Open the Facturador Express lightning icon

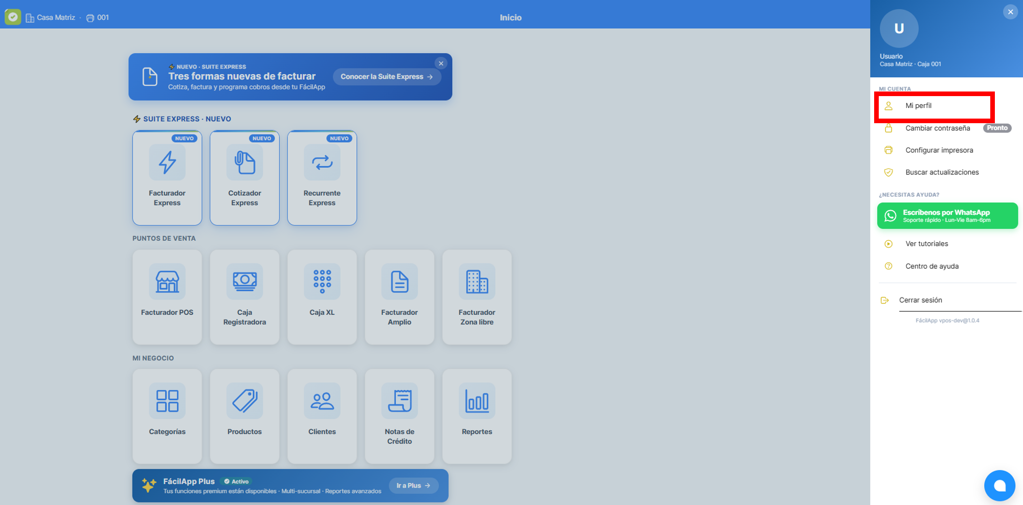tap(167, 163)
